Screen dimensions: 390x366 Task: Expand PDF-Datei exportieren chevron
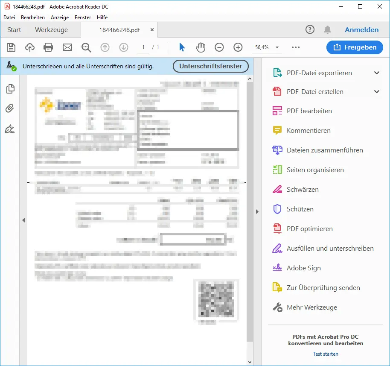point(377,73)
